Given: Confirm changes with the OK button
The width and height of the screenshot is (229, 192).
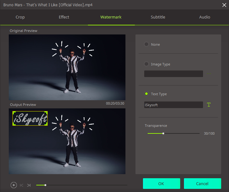Looking at the screenshot, I should click(x=161, y=184).
